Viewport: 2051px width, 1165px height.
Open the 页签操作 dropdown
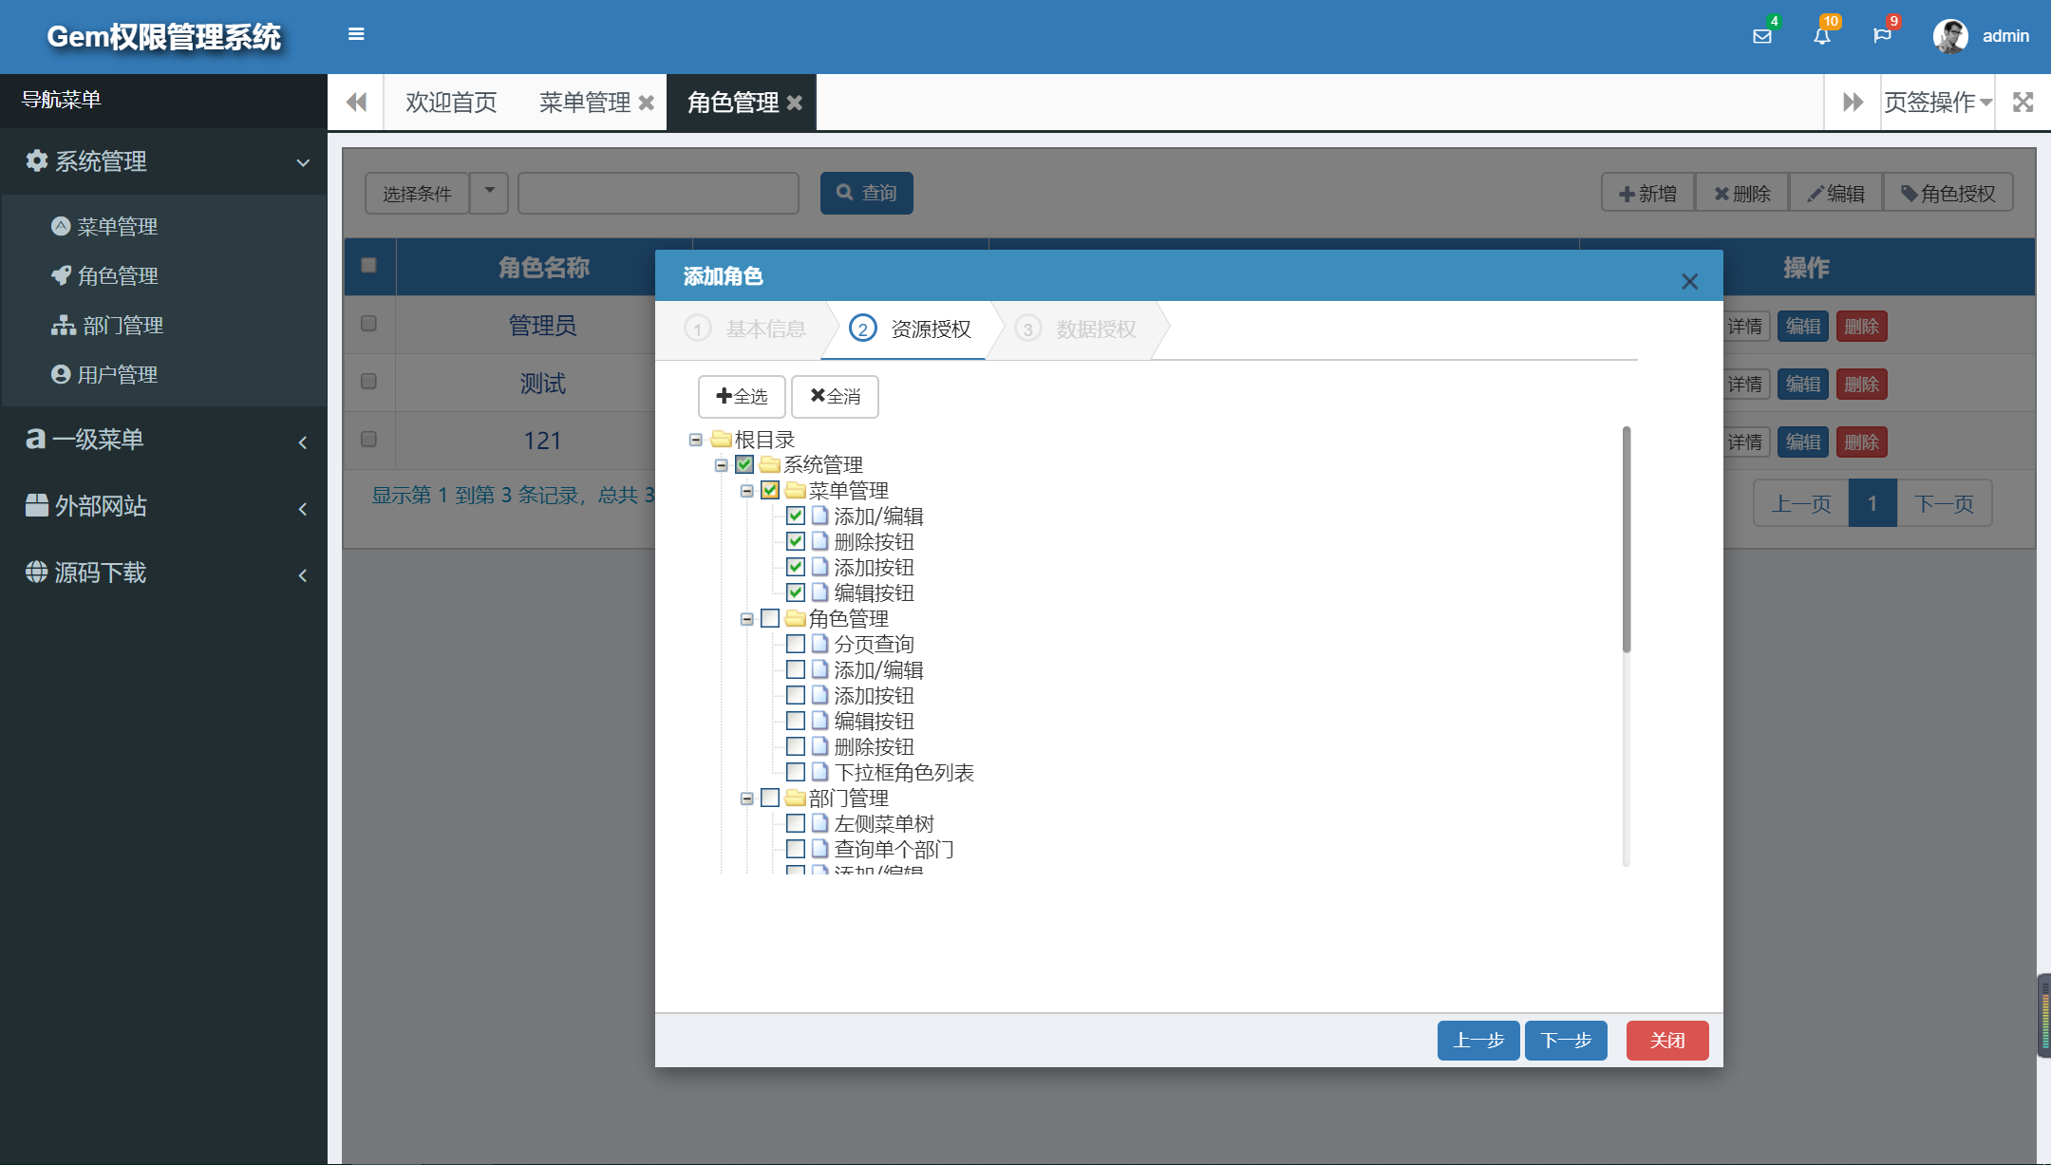pos(1937,102)
